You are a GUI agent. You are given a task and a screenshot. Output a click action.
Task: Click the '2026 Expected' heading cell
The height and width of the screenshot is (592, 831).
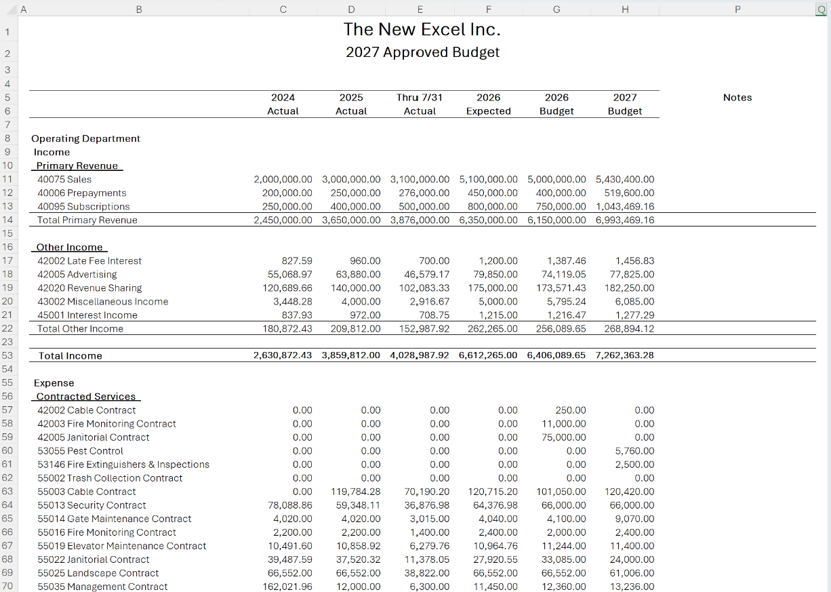pyautogui.click(x=488, y=104)
